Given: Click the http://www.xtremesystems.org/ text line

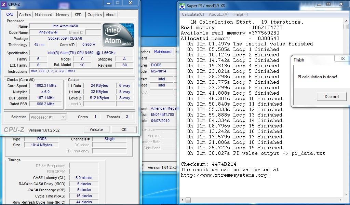Looking at the screenshot, I should click(226, 175).
